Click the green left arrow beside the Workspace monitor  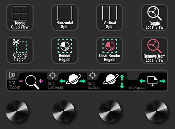point(142,81)
